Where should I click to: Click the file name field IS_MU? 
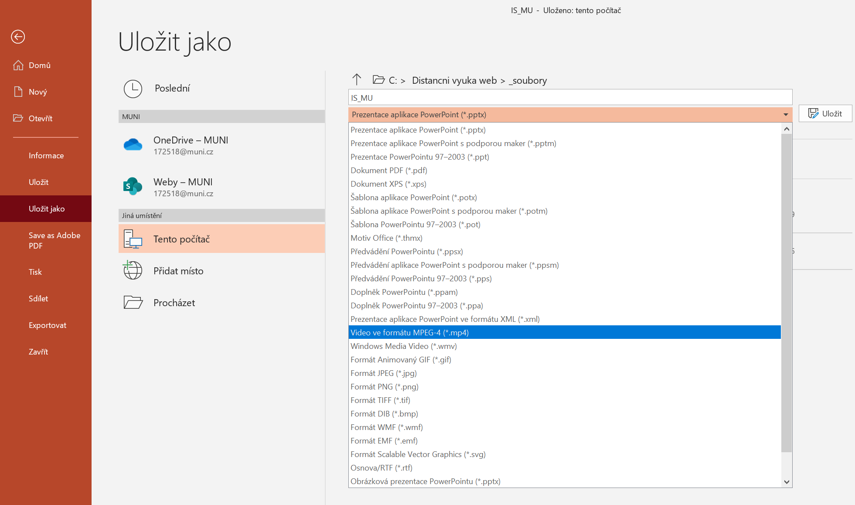[570, 98]
